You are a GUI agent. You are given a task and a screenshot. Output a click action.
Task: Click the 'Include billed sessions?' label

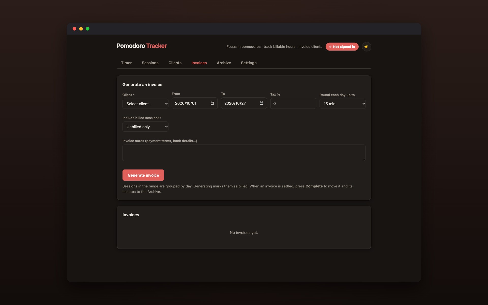[142, 118]
